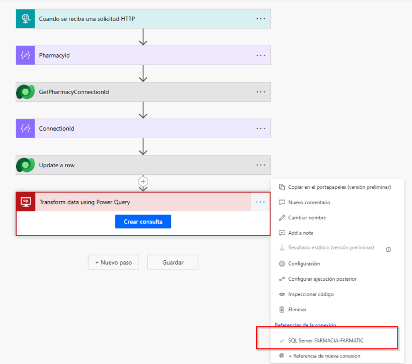Viewport: 412px width, 364px height.
Task: Click the comment bubble icon for Nuevo comentario
Action: (281, 202)
